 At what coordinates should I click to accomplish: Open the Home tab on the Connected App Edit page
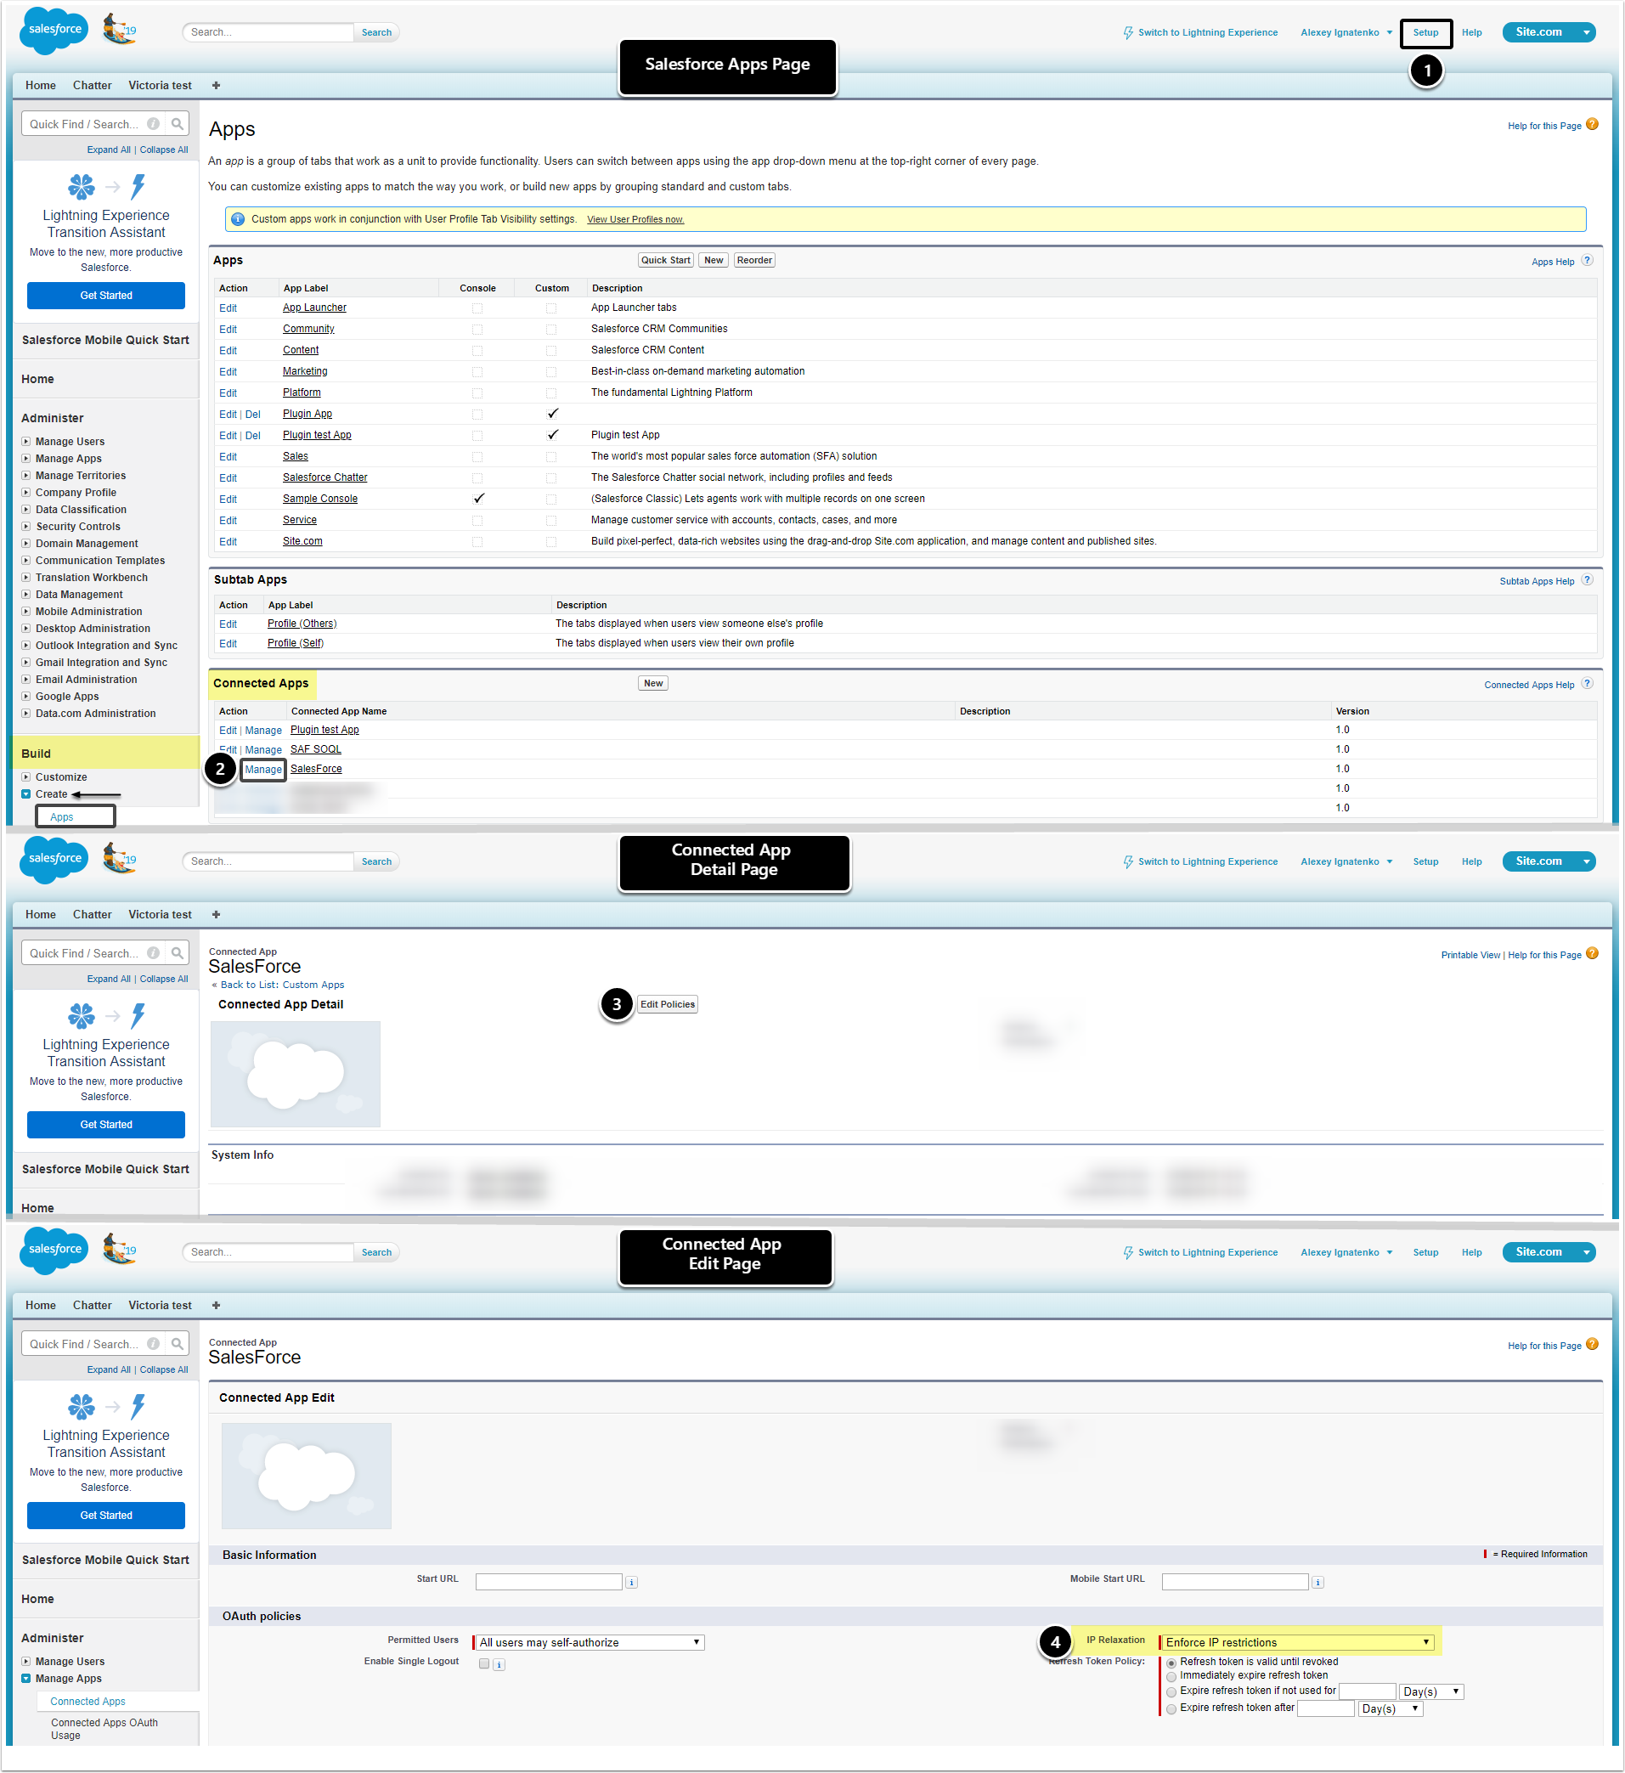tap(41, 1305)
